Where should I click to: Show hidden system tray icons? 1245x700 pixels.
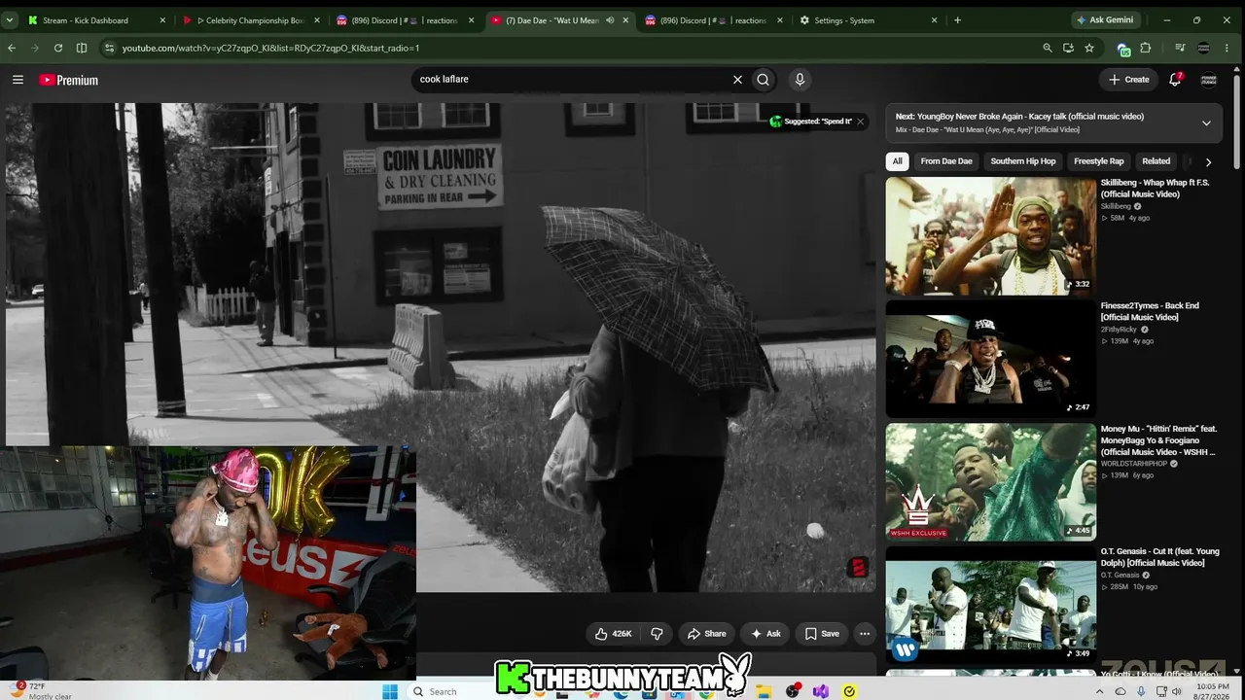1100,691
